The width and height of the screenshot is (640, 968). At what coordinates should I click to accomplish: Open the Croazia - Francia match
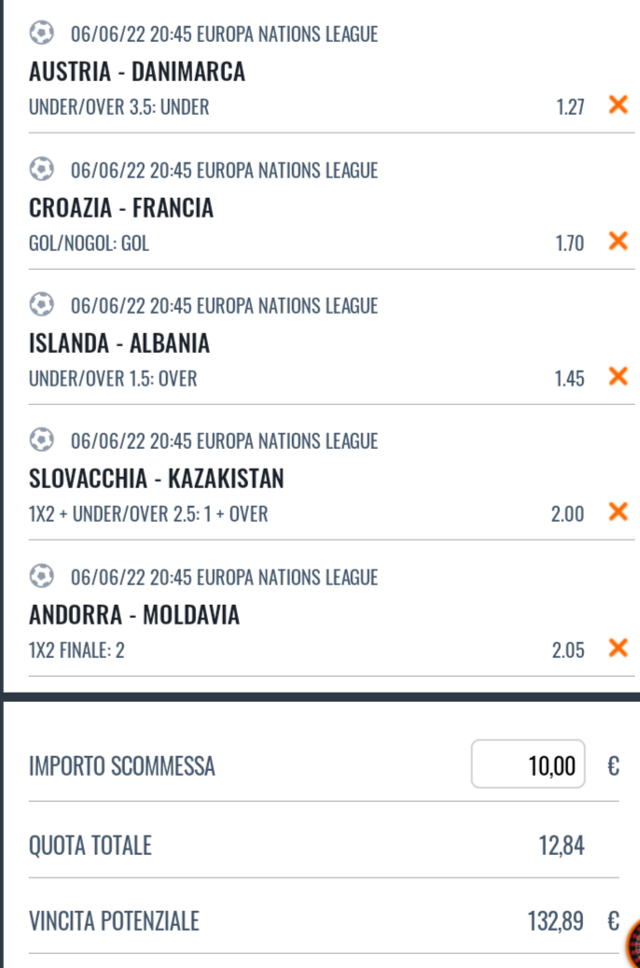click(121, 208)
